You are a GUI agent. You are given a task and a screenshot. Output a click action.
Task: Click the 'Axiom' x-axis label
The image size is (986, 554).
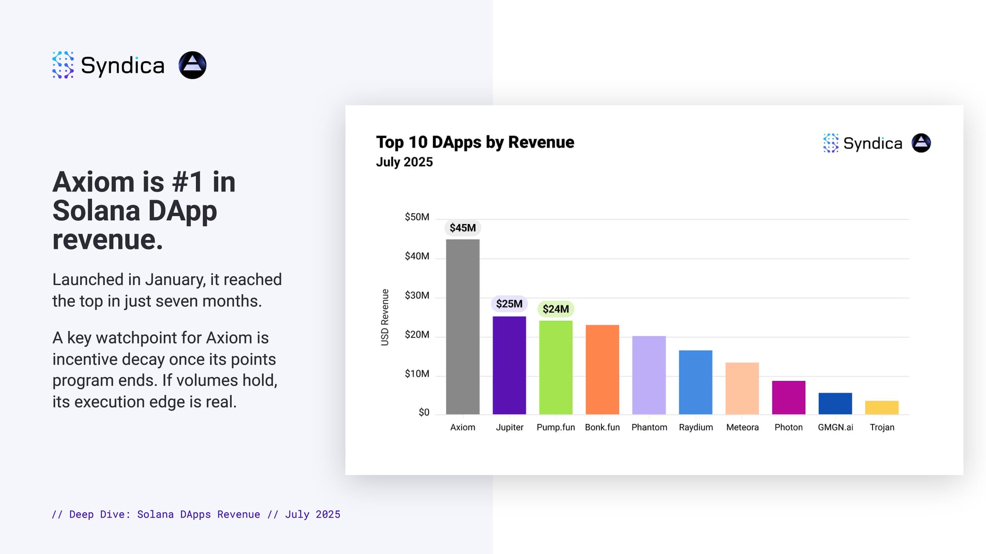462,427
